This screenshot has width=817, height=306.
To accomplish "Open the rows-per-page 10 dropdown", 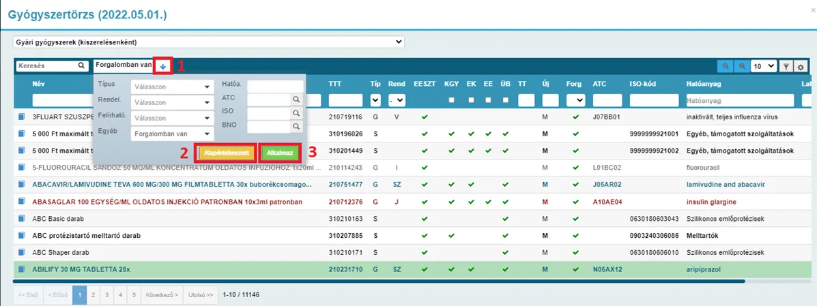I will coord(764,67).
